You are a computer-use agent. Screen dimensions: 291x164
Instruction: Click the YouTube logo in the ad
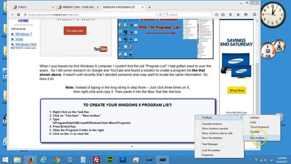click(100, 49)
